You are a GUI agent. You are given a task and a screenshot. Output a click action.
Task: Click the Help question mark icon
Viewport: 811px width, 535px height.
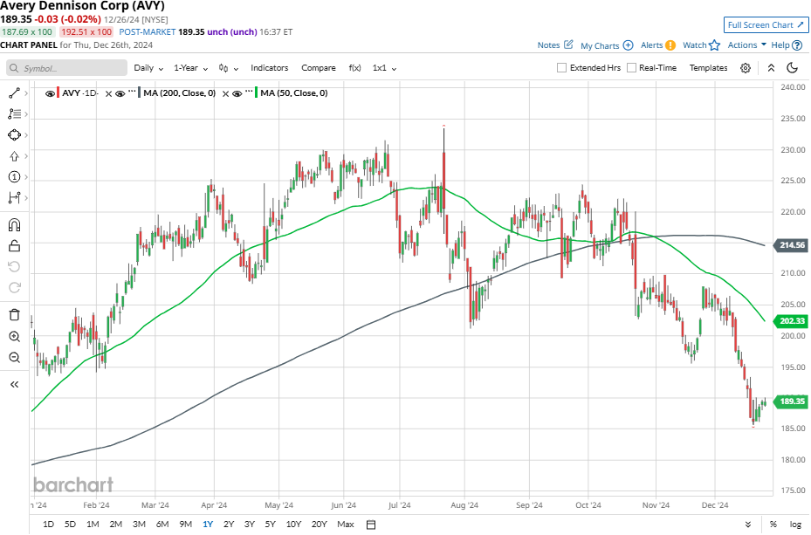(x=797, y=45)
